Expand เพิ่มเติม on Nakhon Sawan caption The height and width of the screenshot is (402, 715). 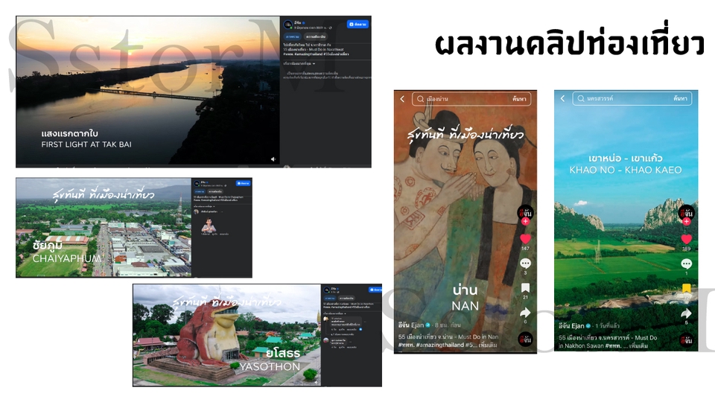point(638,346)
